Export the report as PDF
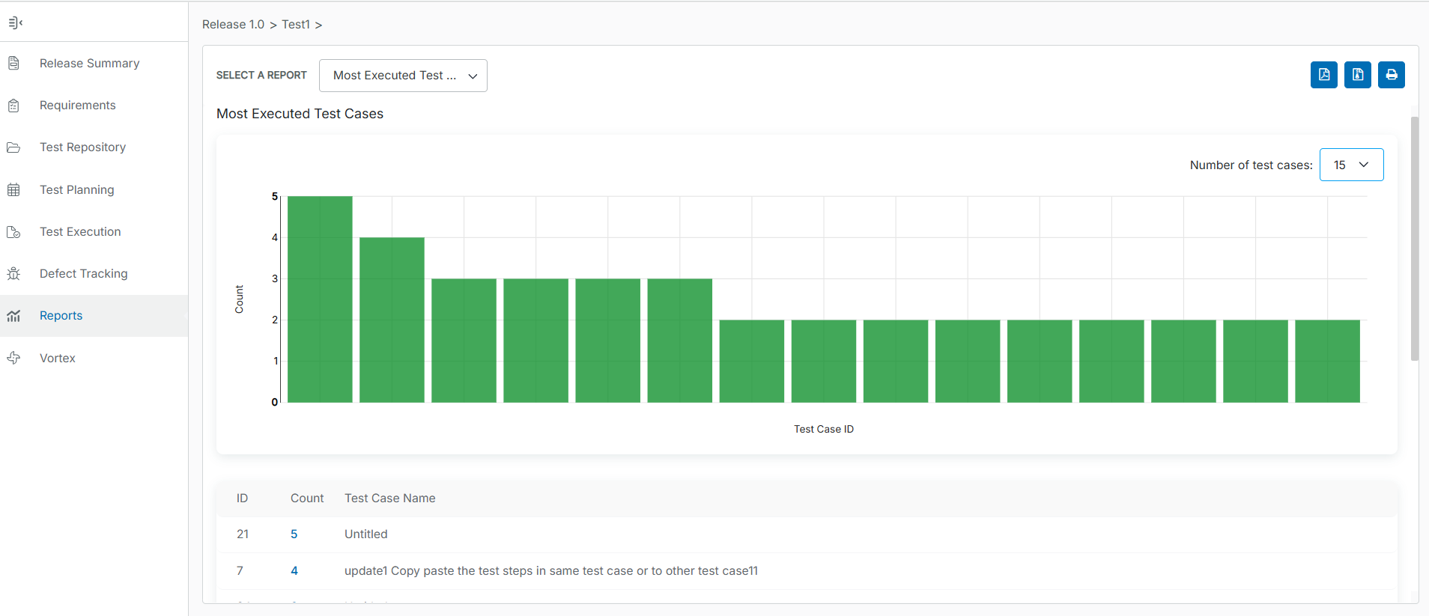Image resolution: width=1429 pixels, height=616 pixels. pyautogui.click(x=1323, y=75)
